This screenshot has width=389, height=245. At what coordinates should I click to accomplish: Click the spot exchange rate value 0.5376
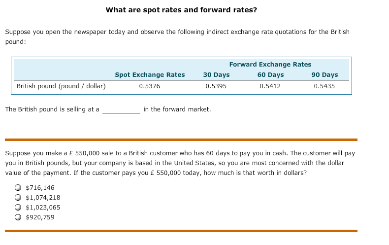(x=149, y=86)
